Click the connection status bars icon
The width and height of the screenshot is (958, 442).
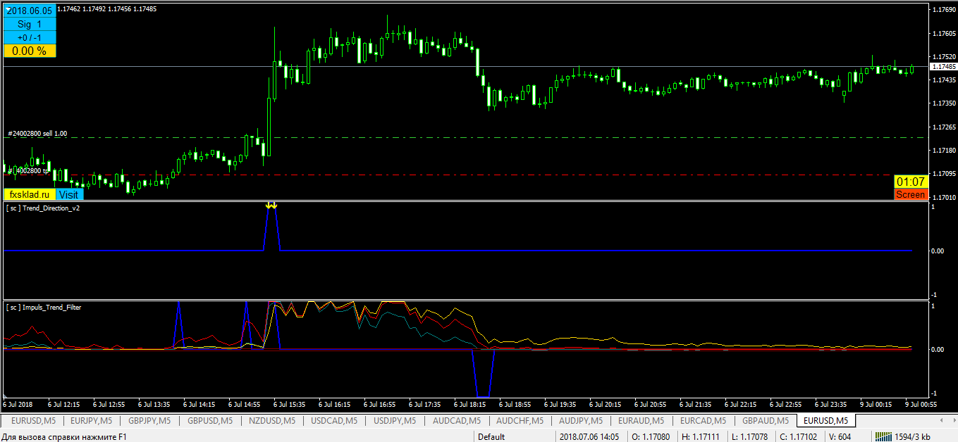[884, 436]
